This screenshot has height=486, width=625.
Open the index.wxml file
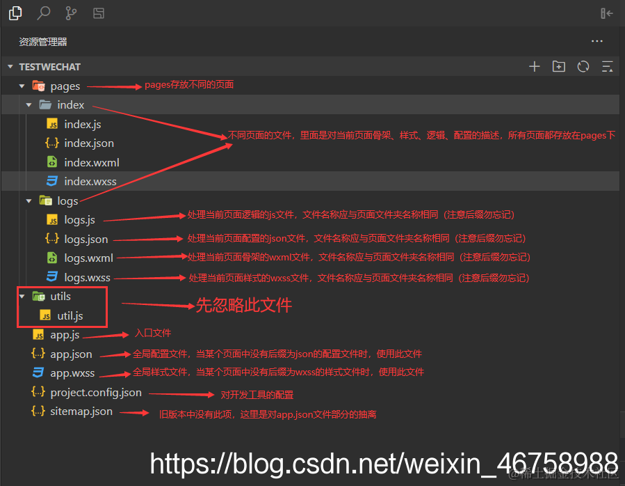coord(87,162)
